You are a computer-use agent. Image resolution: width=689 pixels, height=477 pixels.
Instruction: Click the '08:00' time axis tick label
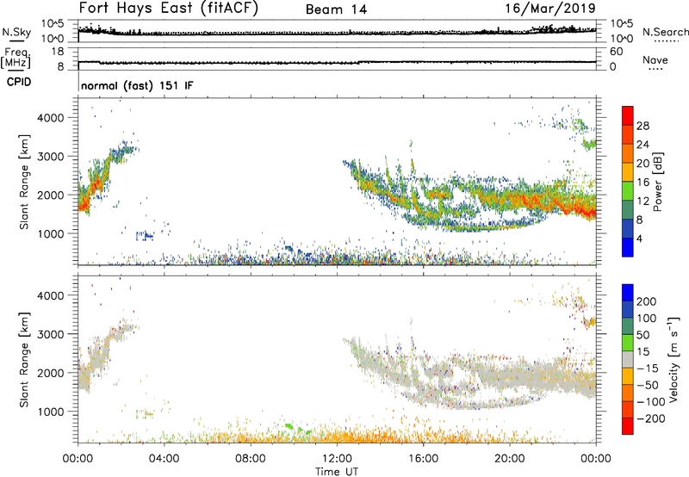tap(251, 459)
